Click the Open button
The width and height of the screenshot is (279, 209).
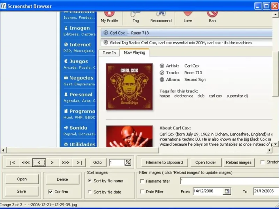22,179
